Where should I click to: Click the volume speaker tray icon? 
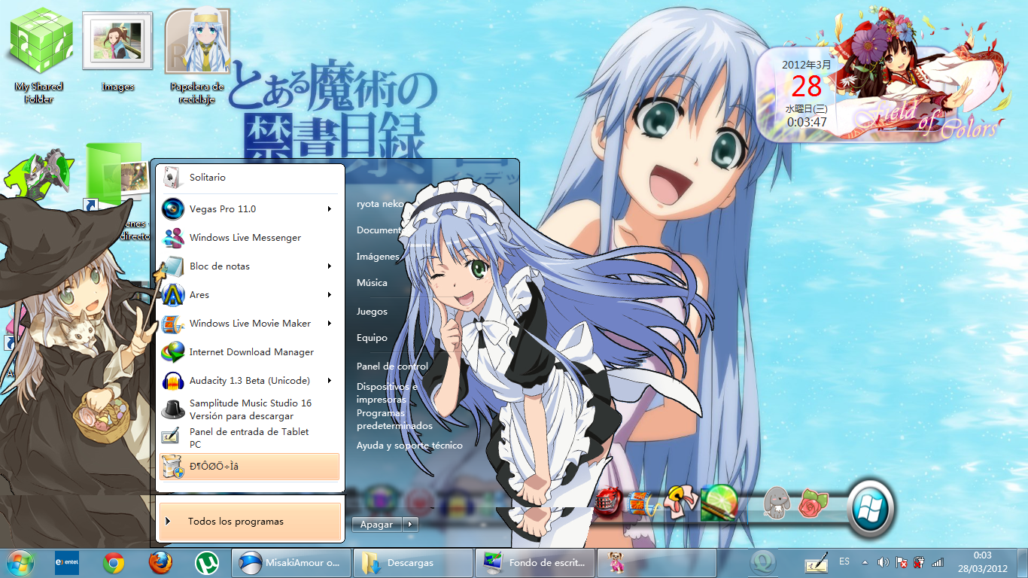pyautogui.click(x=883, y=562)
